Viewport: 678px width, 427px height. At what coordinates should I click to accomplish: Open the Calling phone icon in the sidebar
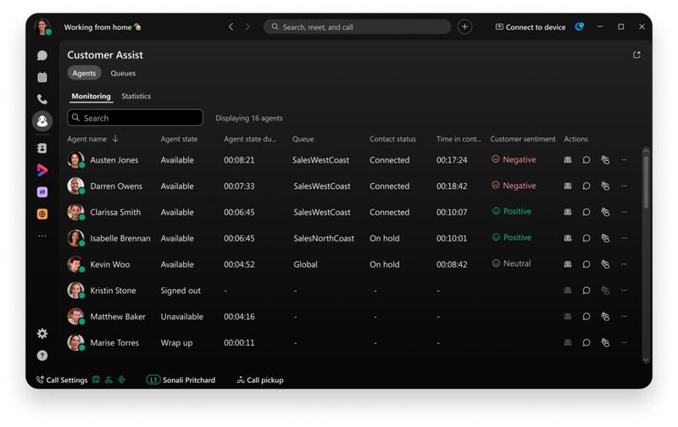pyautogui.click(x=42, y=99)
